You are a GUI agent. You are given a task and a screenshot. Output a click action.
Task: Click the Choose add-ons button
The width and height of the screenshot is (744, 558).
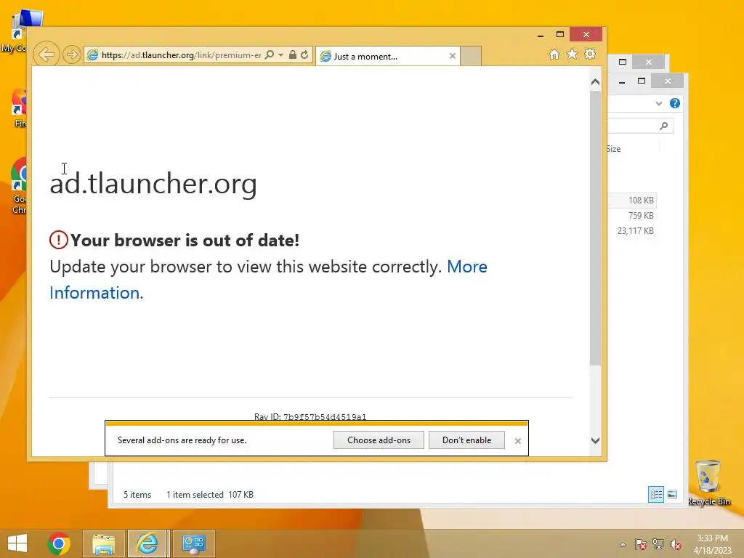379,440
